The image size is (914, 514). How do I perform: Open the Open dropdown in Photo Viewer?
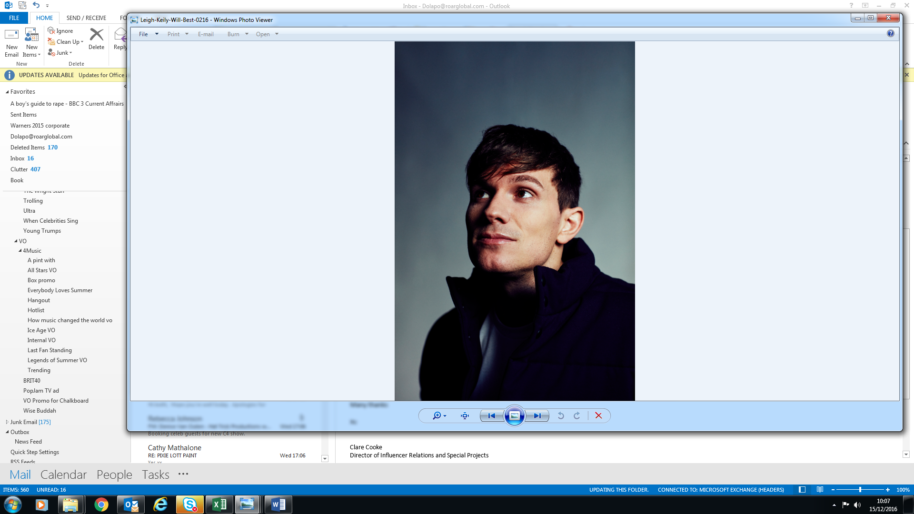267,34
